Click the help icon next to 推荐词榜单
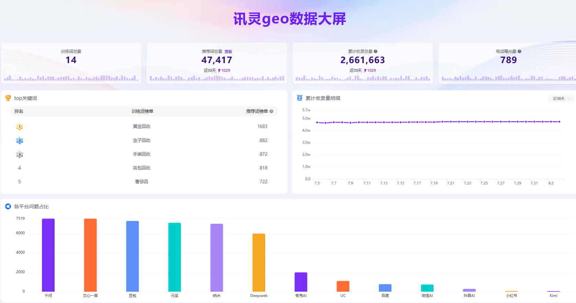 pyautogui.click(x=271, y=111)
